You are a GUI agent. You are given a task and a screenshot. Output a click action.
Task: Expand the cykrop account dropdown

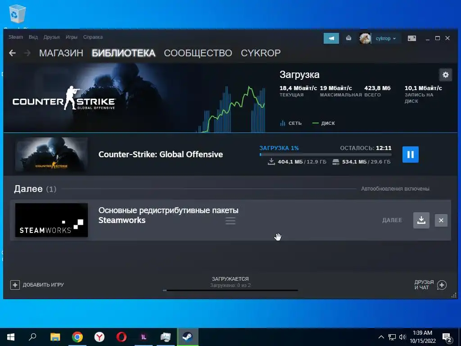pyautogui.click(x=386, y=39)
